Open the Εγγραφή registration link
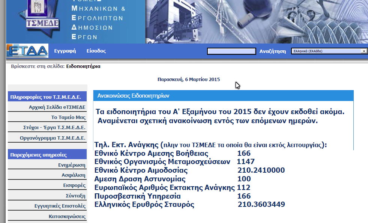The height and width of the screenshot is (223, 368). point(65,51)
